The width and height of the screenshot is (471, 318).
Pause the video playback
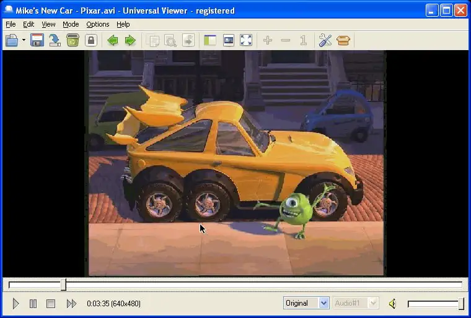(33, 304)
